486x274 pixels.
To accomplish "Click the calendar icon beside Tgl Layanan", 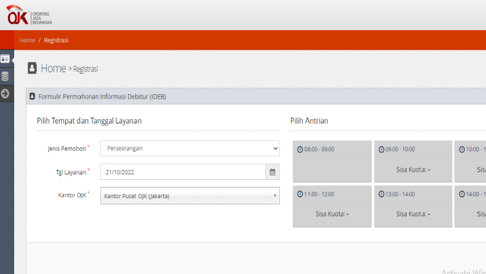I will tap(273, 172).
